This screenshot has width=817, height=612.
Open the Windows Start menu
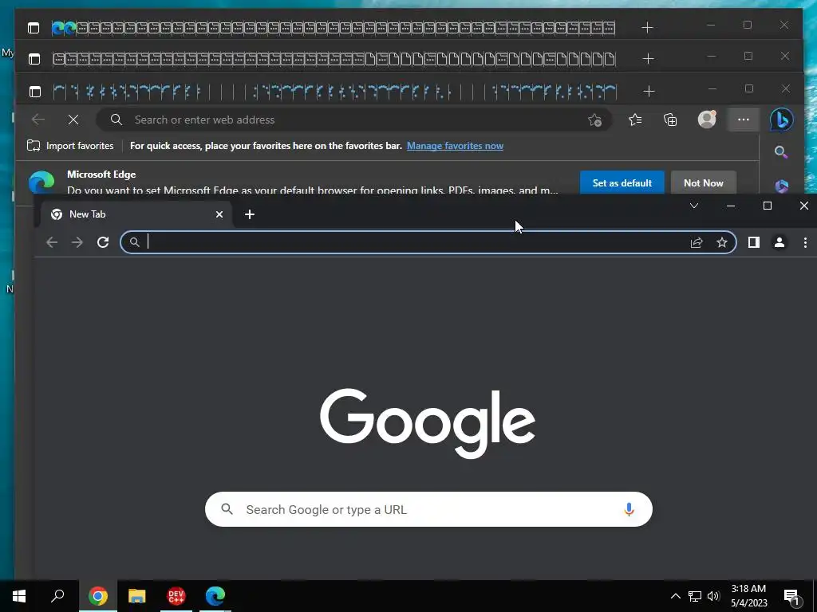(19, 596)
